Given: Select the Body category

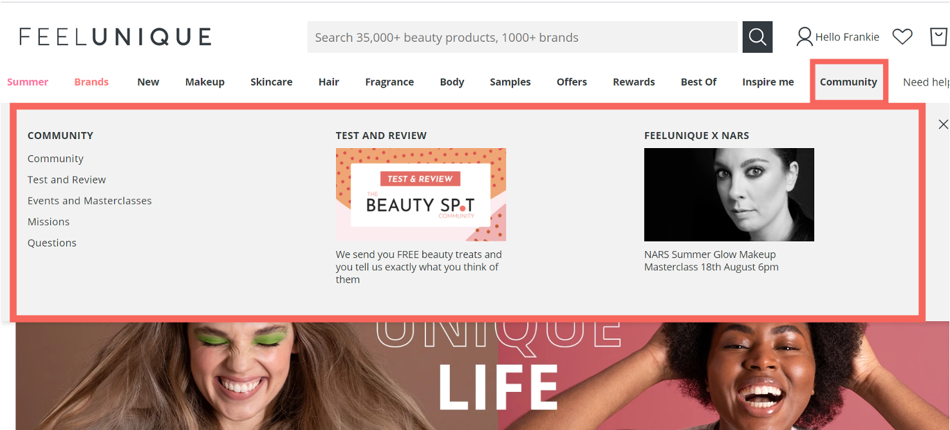Looking at the screenshot, I should point(452,82).
